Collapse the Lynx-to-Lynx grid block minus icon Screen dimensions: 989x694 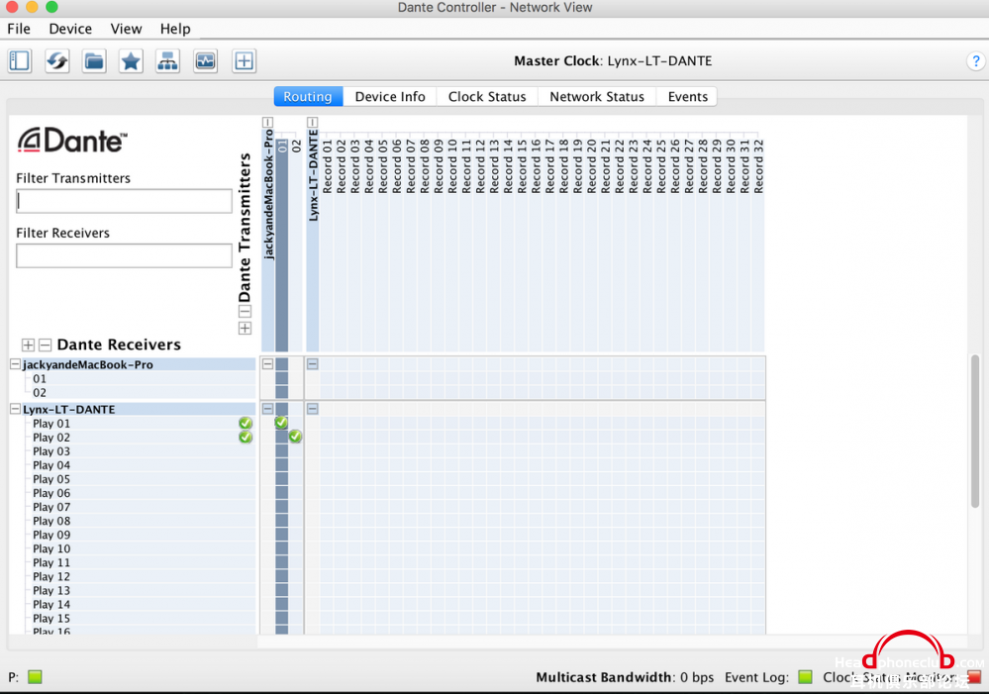pyautogui.click(x=312, y=409)
